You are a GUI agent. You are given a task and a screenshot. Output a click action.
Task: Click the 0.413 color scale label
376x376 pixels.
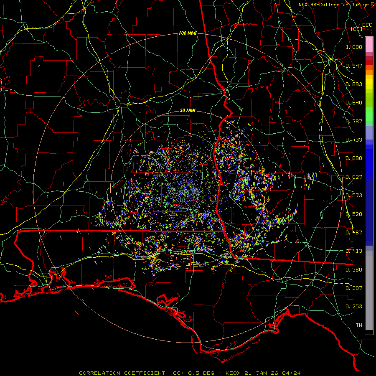click(354, 251)
